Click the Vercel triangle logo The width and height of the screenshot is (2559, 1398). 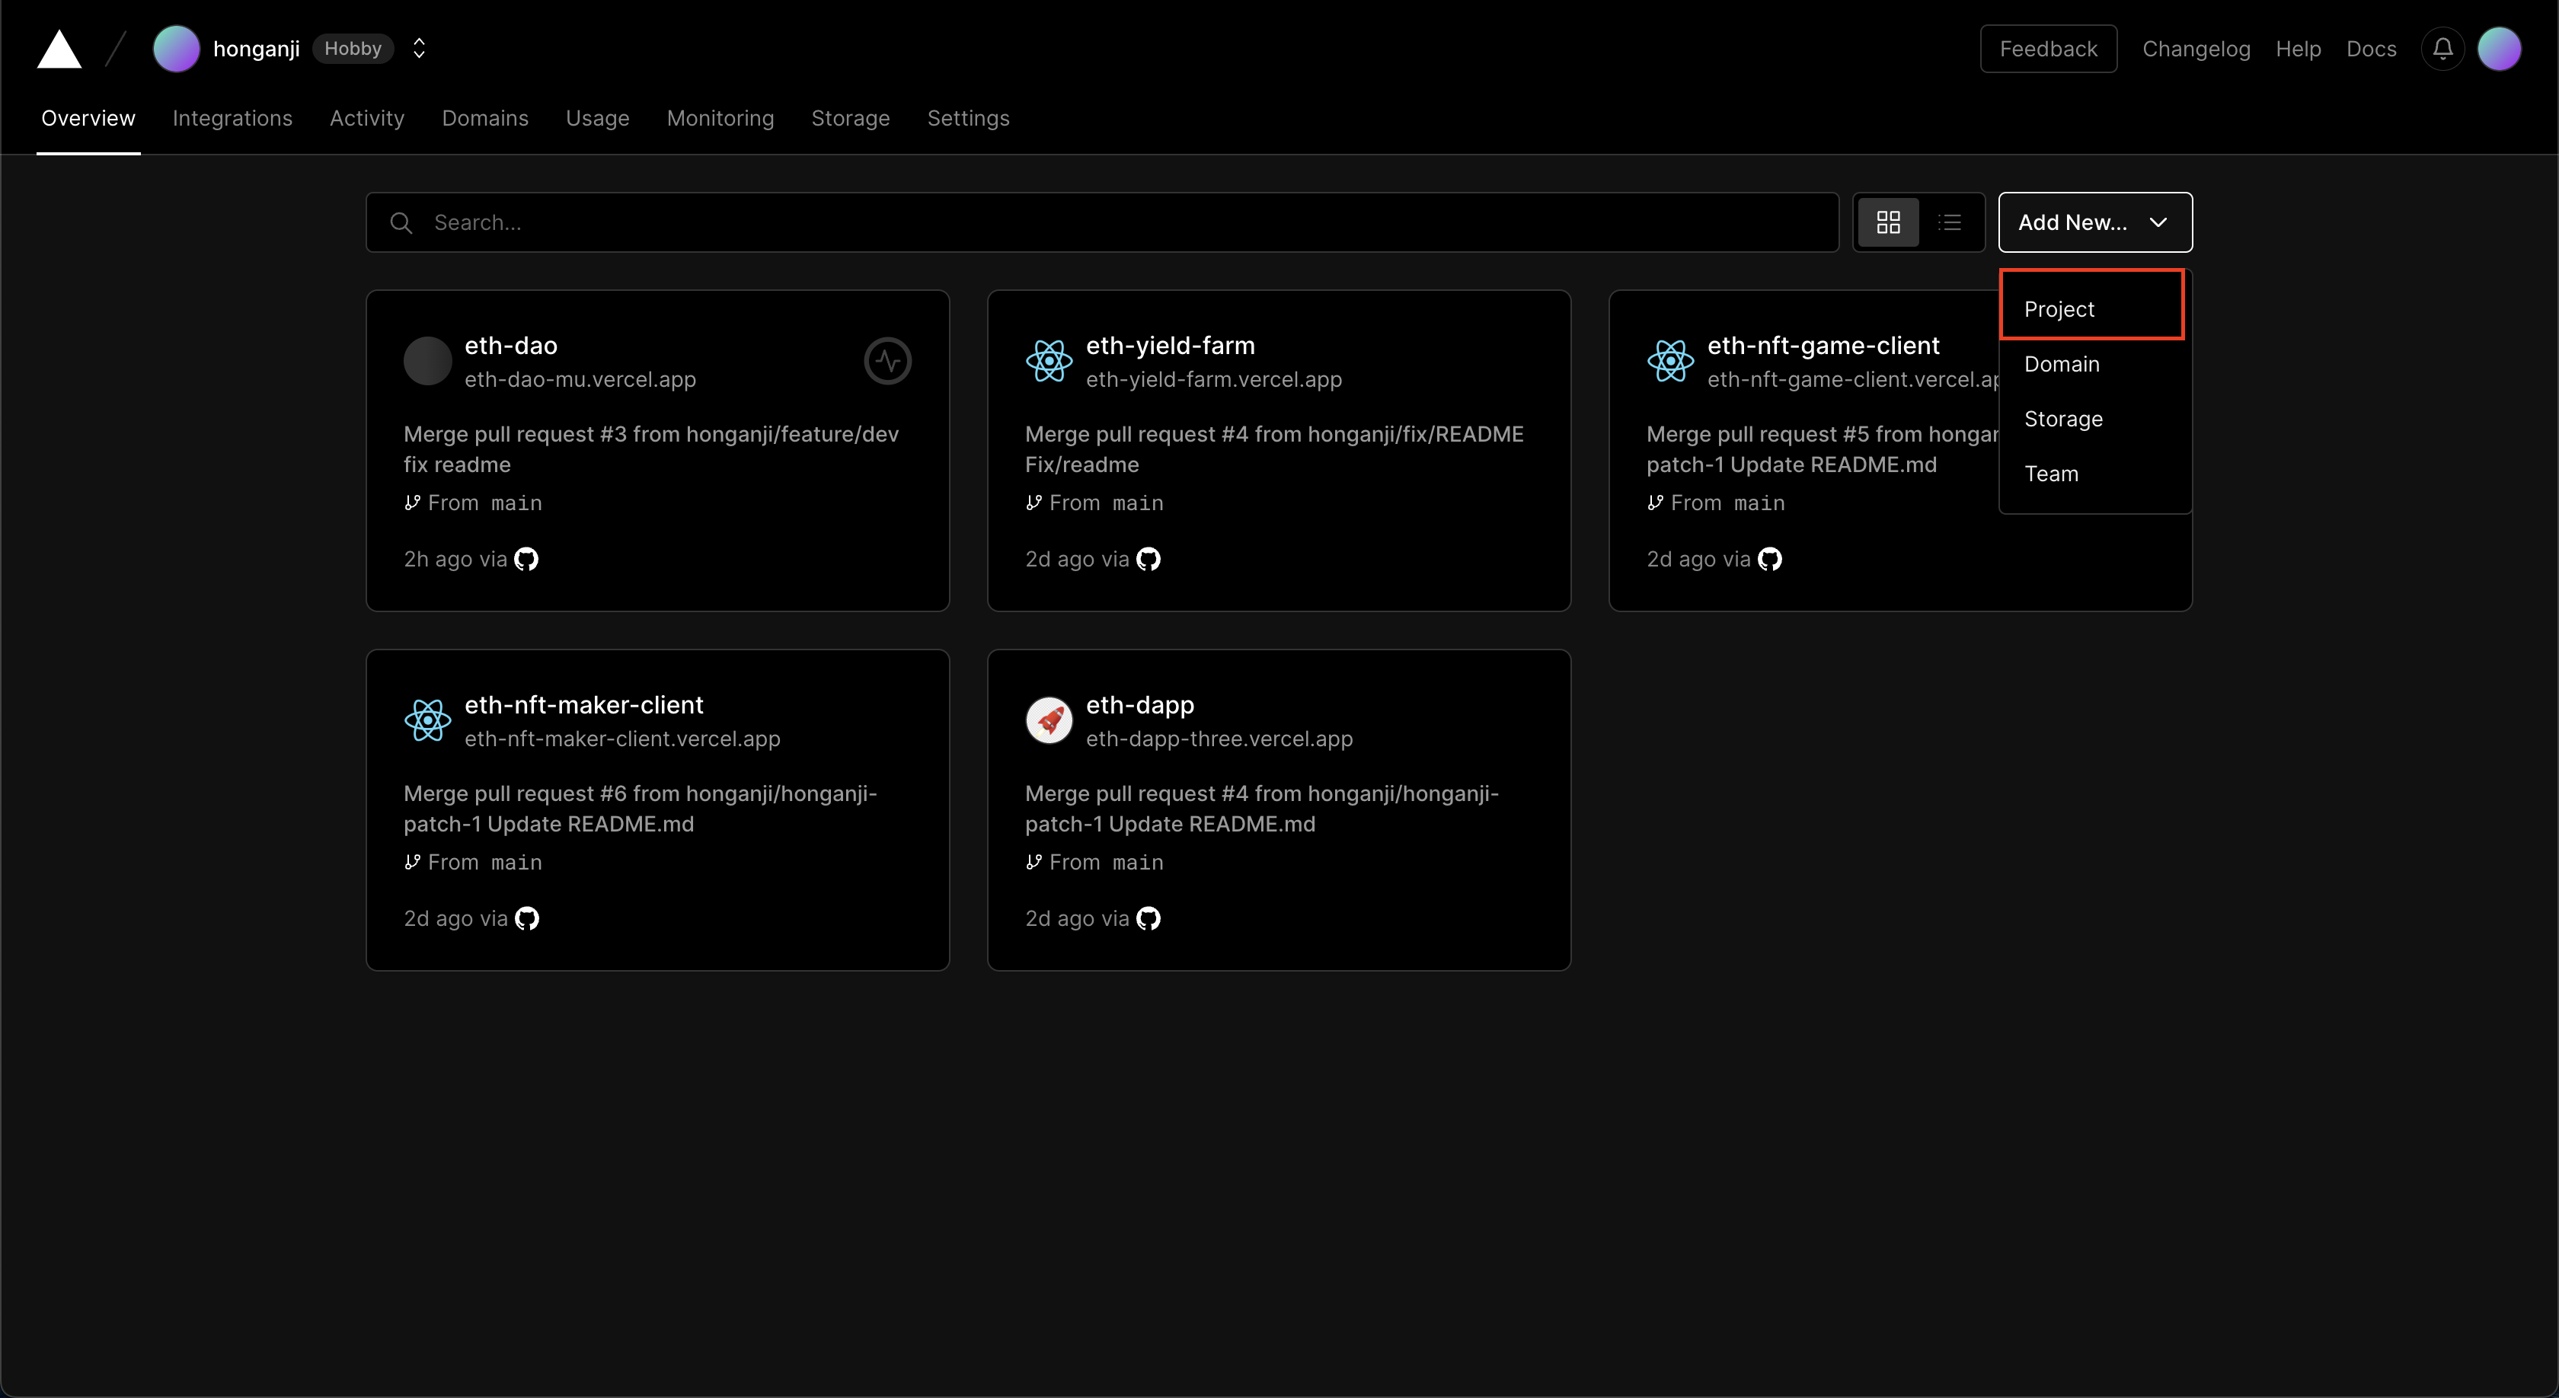(x=59, y=49)
